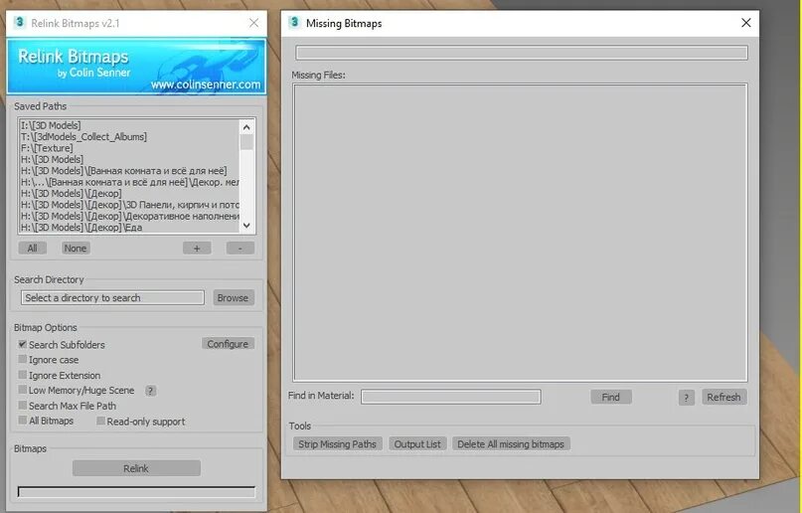Select the Декоративное наполнение saved path
Screen dimensions: 802x513
129,216
